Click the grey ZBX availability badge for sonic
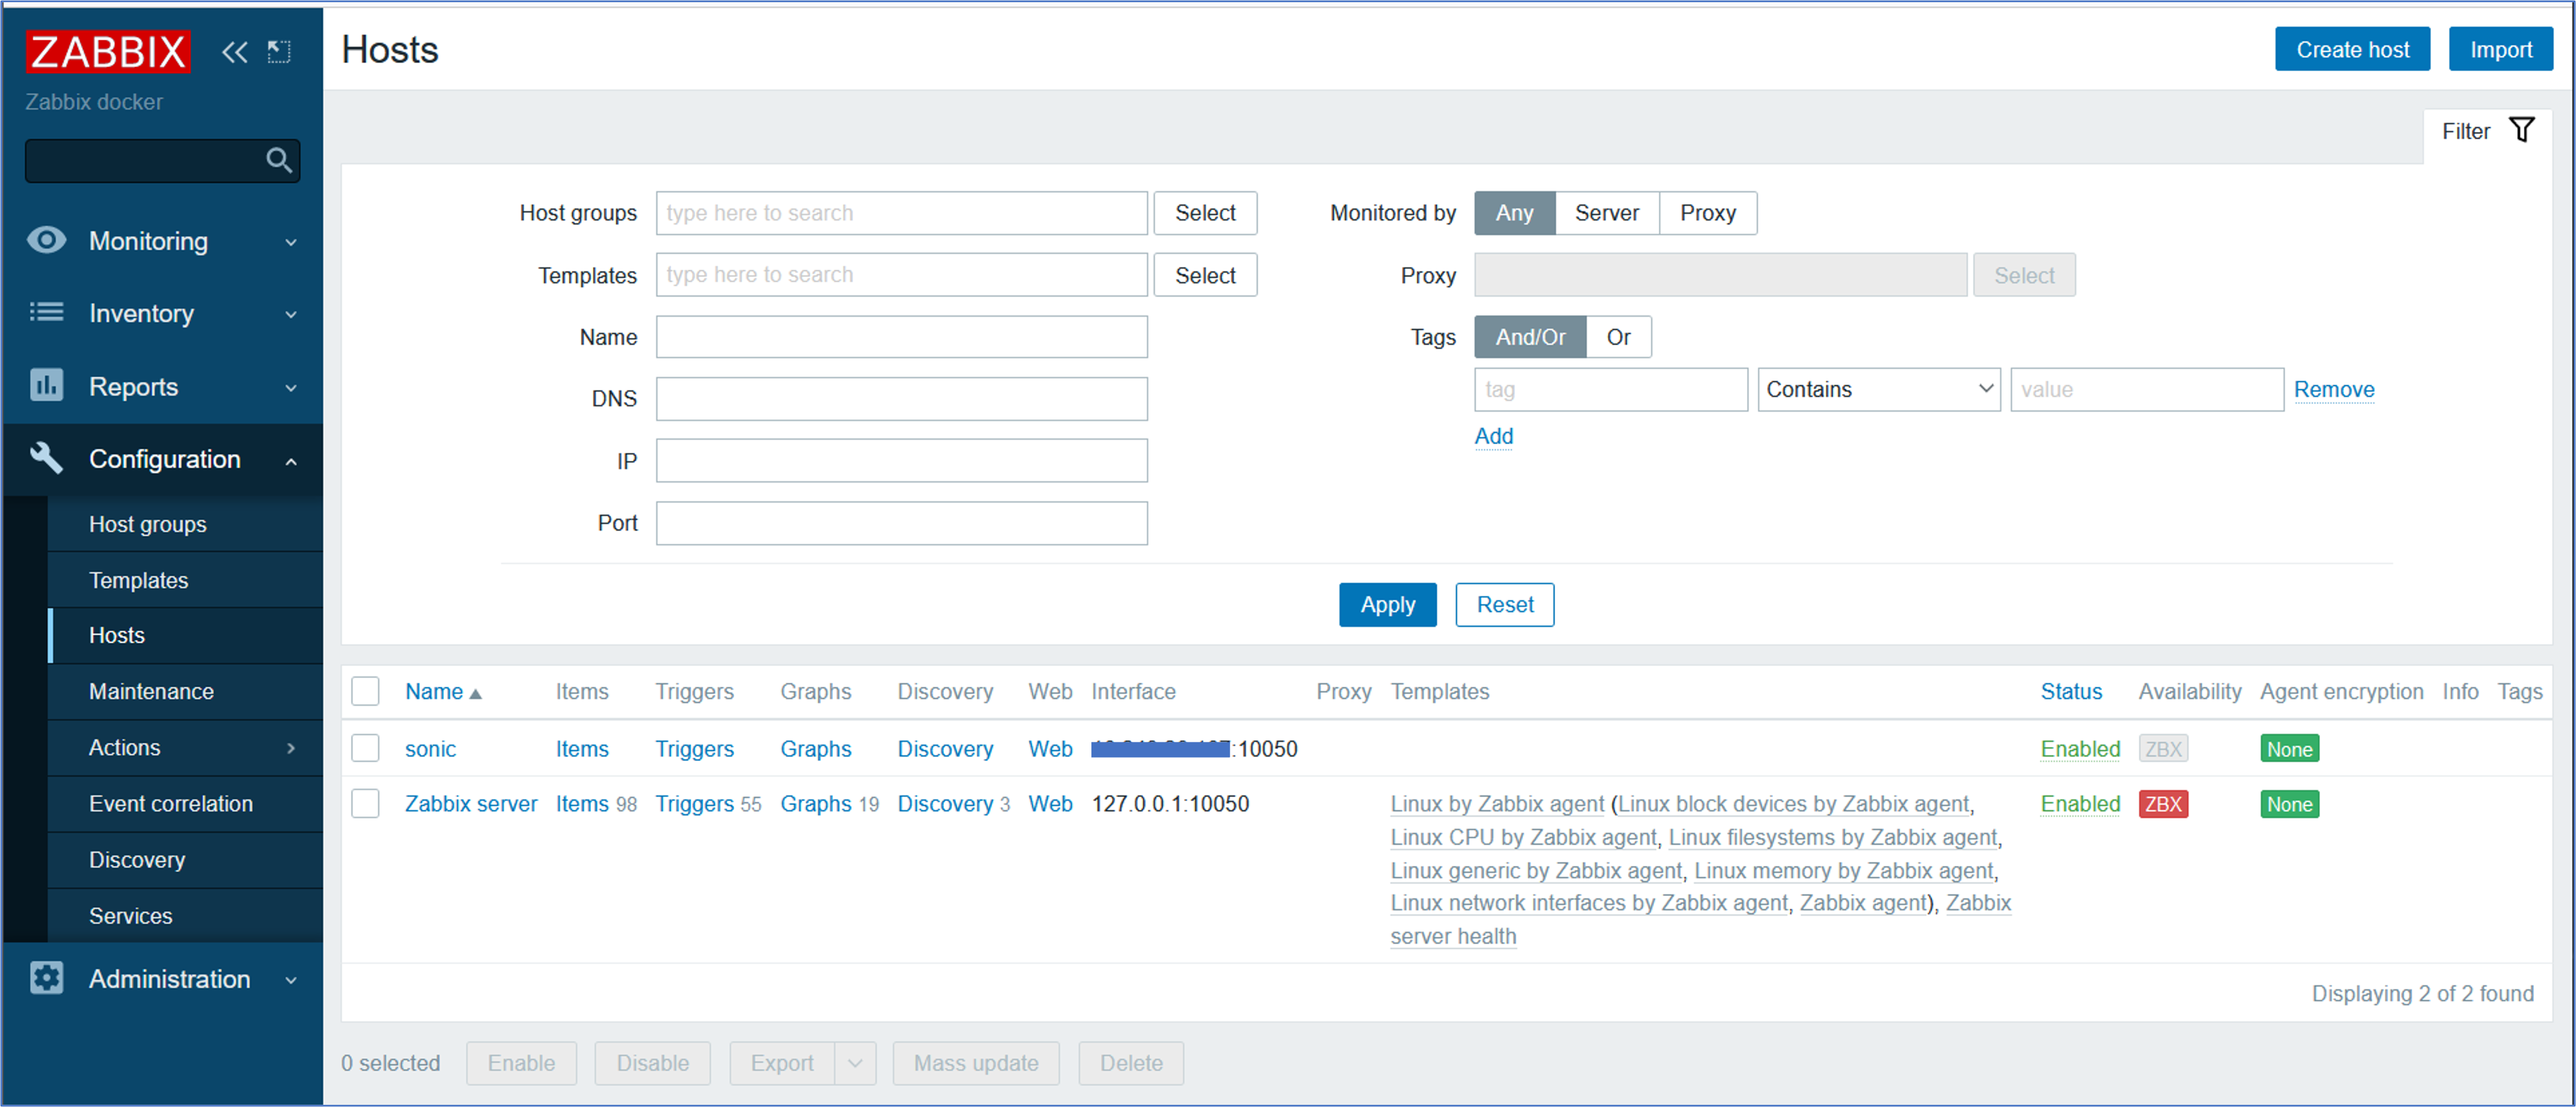Viewport: 2576px width, 1107px height. (x=2163, y=749)
